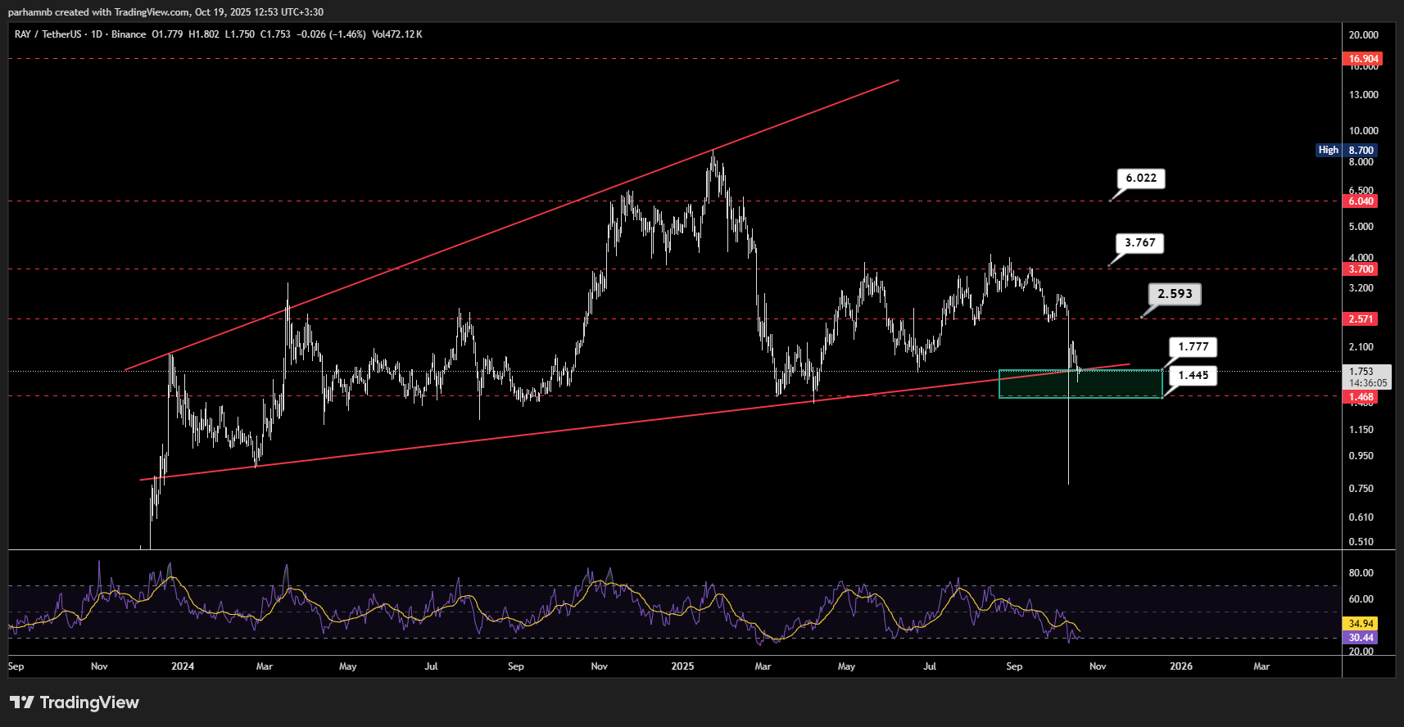Click the red 16.904 price axis tag
Screen dimensions: 1404x727
(1363, 59)
